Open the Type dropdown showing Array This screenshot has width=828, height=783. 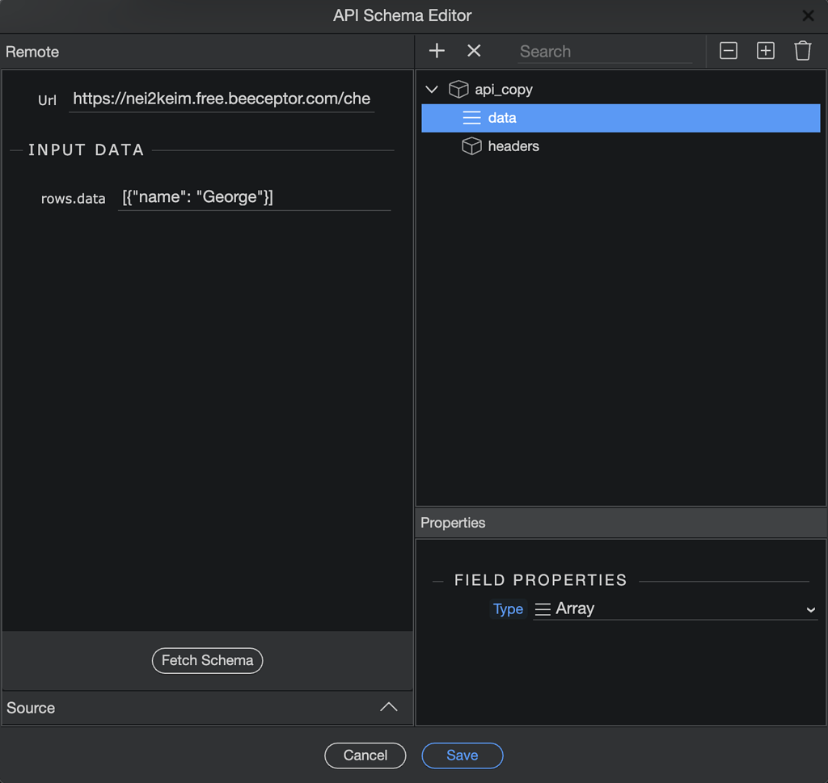pyautogui.click(x=675, y=608)
